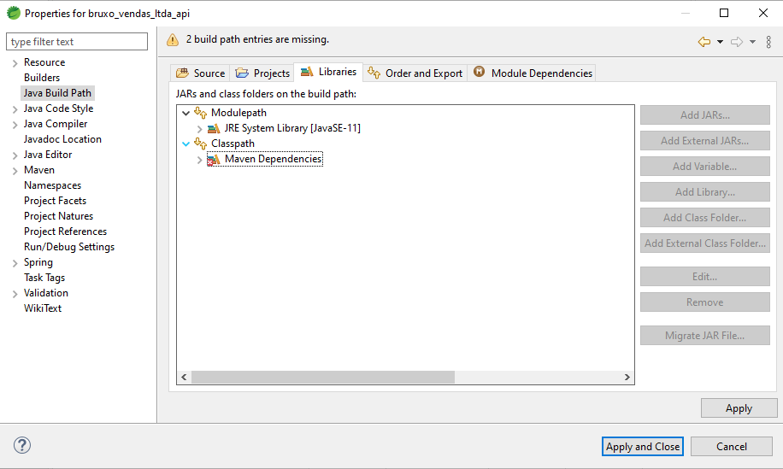Screen dimensions: 783x469
Task: Click the Maven Dependencies library icon
Action: 213,160
